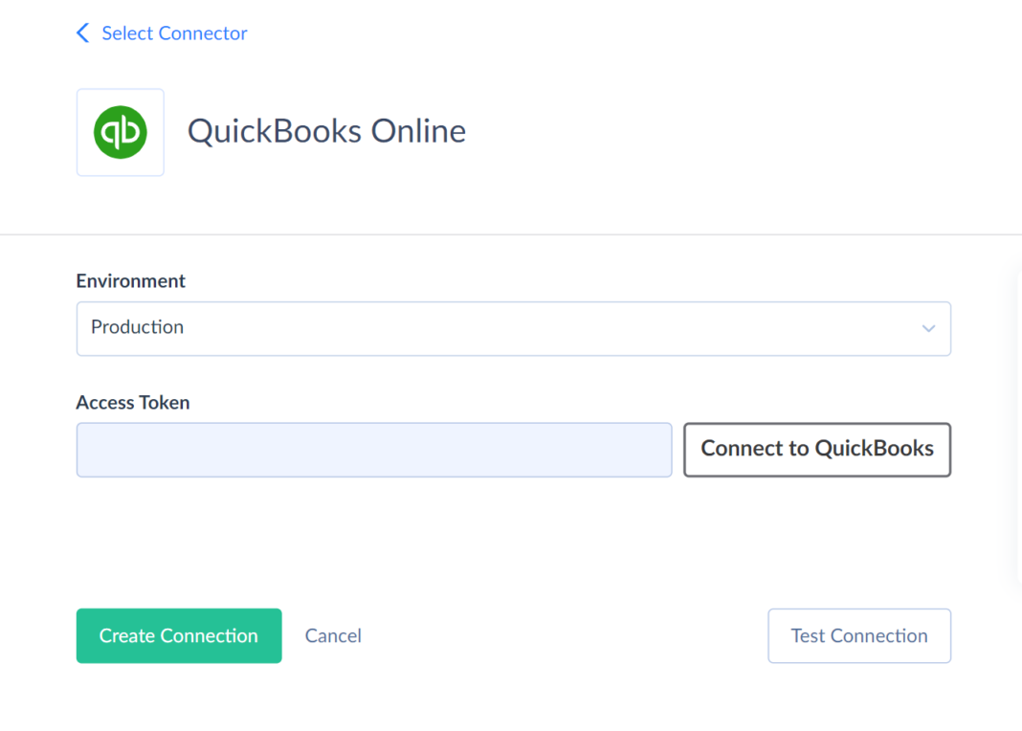Click the QuickBooks Online heading text

point(326,131)
